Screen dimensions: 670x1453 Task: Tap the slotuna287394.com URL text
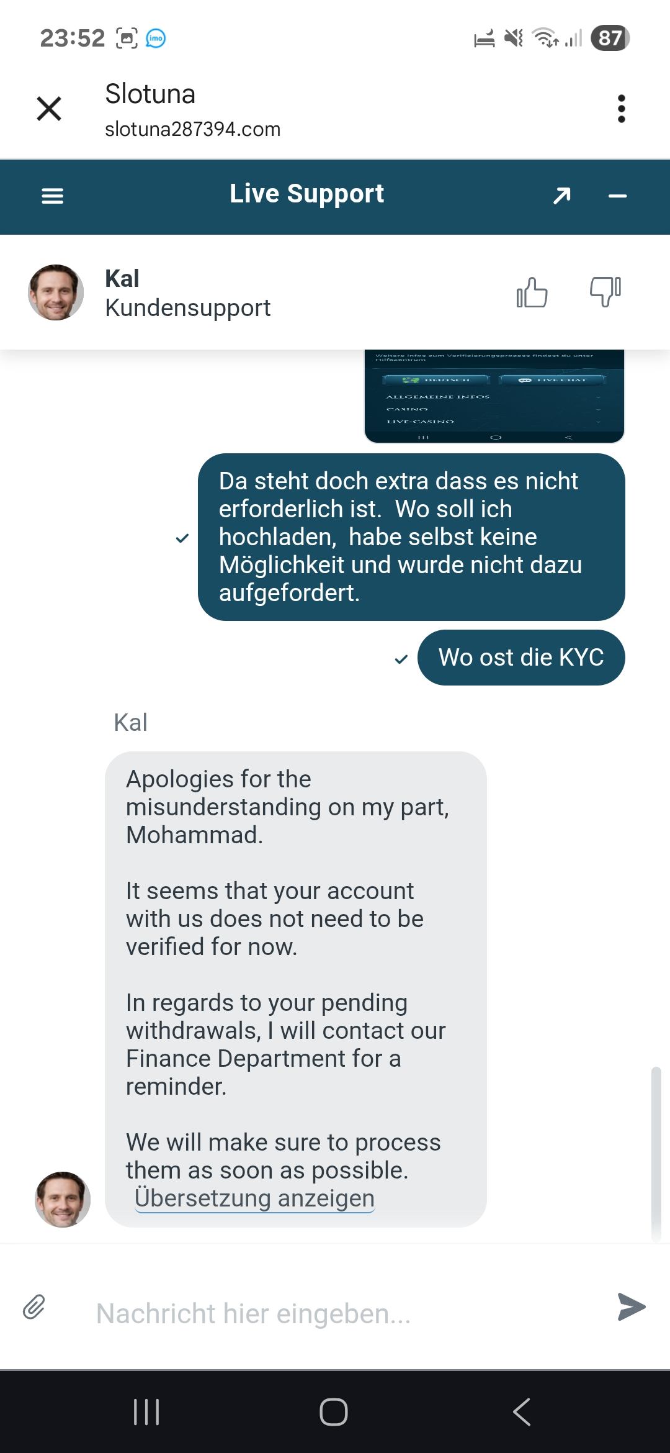pos(192,129)
